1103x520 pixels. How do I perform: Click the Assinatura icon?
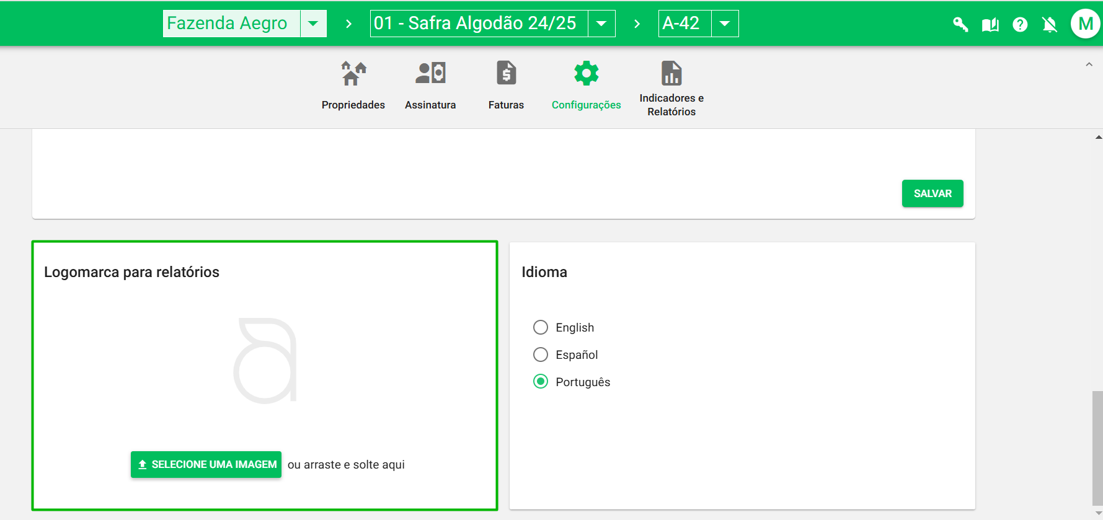[x=430, y=74]
